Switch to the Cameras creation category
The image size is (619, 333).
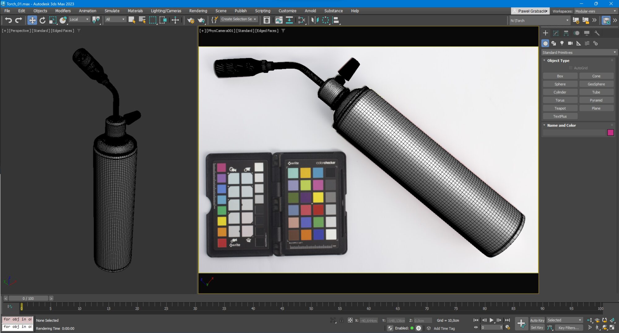[570, 43]
